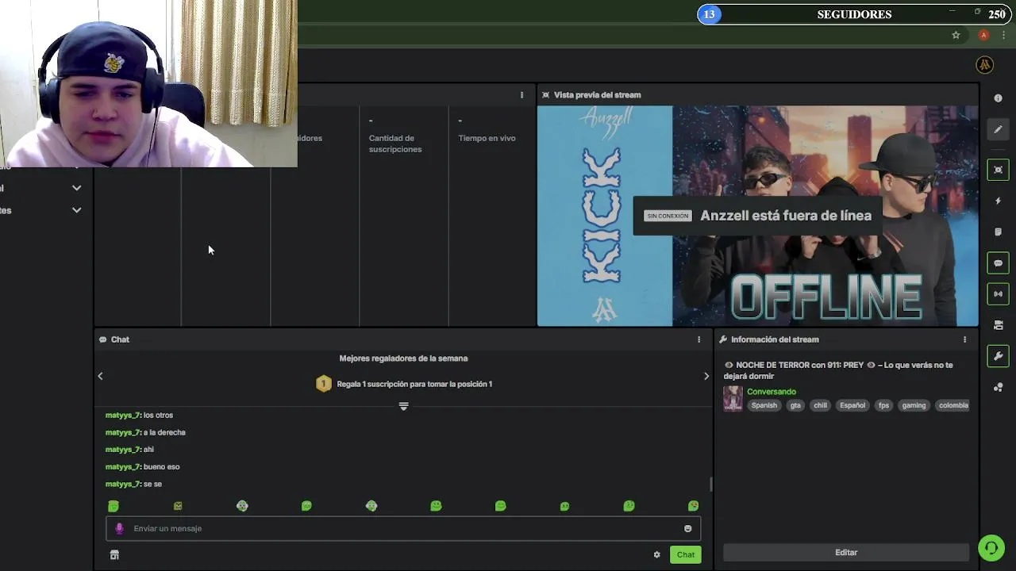Screen dimensions: 1016x571
Task: Go to next gifters slide arrow
Action: pyautogui.click(x=706, y=376)
